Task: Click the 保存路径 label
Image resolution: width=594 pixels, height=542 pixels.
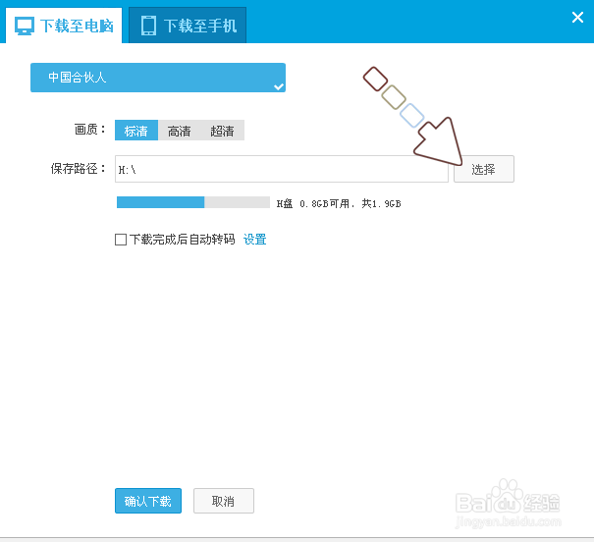Action: point(78,169)
